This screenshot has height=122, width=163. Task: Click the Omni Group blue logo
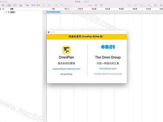[x=108, y=47]
